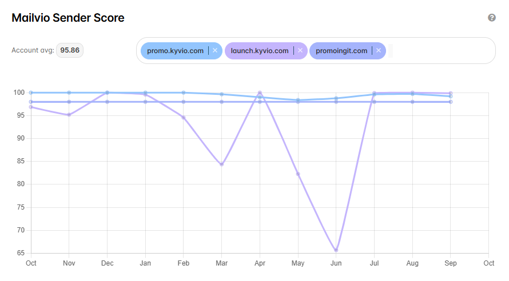Select the launch.kyvio.com October start point
The height and width of the screenshot is (281, 509).
point(31,107)
